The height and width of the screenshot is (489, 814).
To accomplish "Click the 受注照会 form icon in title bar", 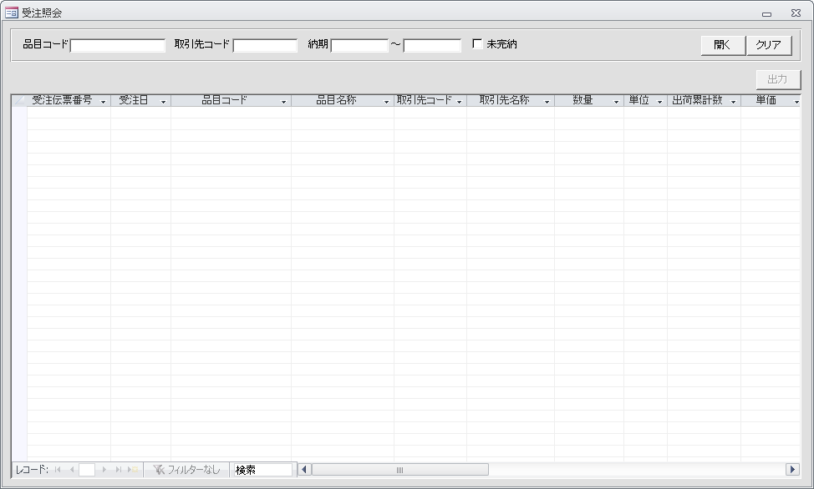I will [x=12, y=13].
